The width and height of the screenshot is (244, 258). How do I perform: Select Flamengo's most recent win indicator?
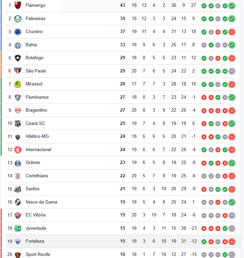coord(232,6)
